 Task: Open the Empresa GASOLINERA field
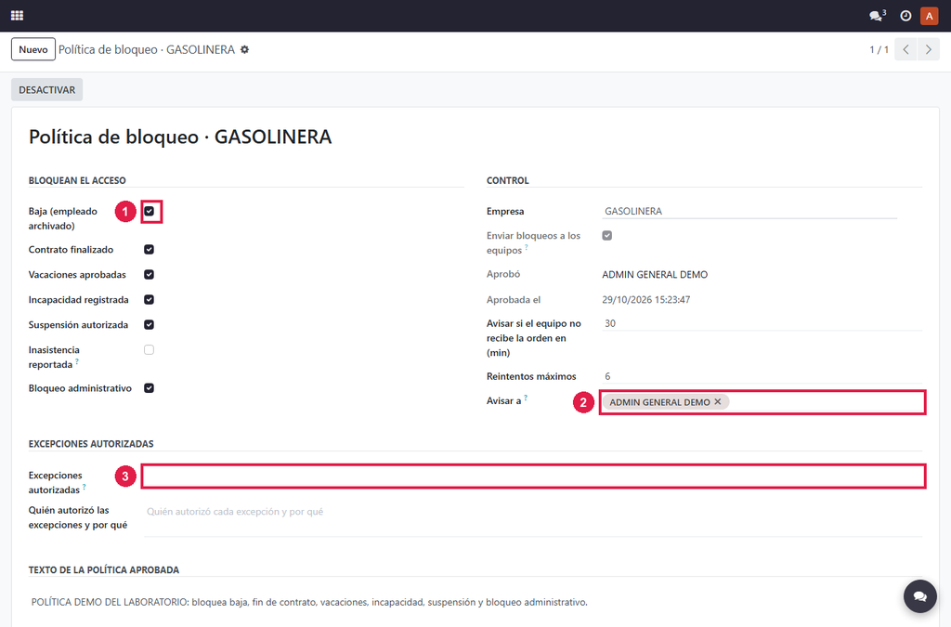[x=749, y=211]
